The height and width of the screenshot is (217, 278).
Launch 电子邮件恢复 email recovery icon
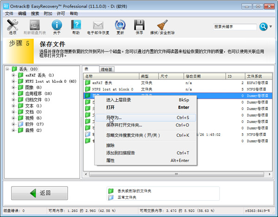98,25
